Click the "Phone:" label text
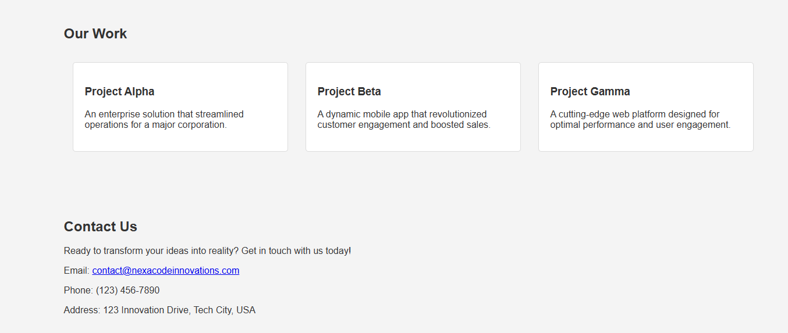This screenshot has width=788, height=333. coord(78,291)
